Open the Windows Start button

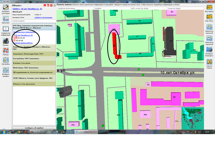pyautogui.click(x=4, y=132)
